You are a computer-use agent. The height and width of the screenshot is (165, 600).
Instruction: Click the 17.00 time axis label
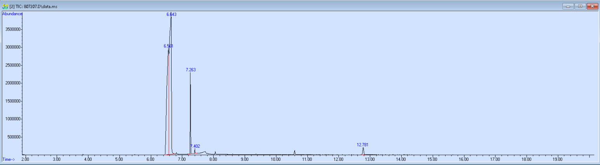click(495, 159)
